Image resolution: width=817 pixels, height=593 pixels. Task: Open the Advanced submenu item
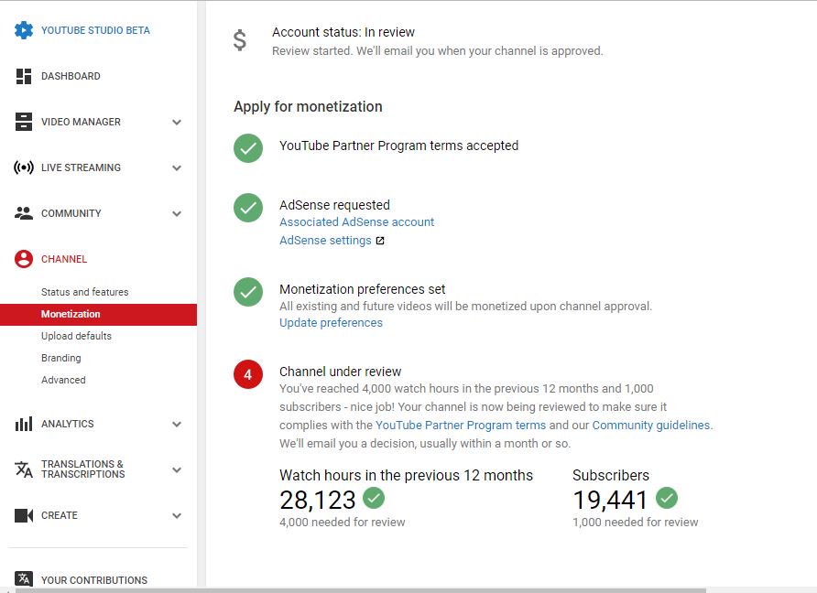pos(63,380)
